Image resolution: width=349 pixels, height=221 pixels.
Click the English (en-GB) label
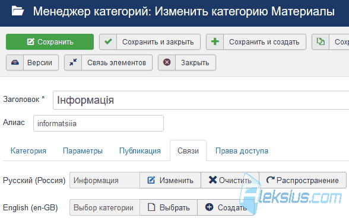point(30,208)
